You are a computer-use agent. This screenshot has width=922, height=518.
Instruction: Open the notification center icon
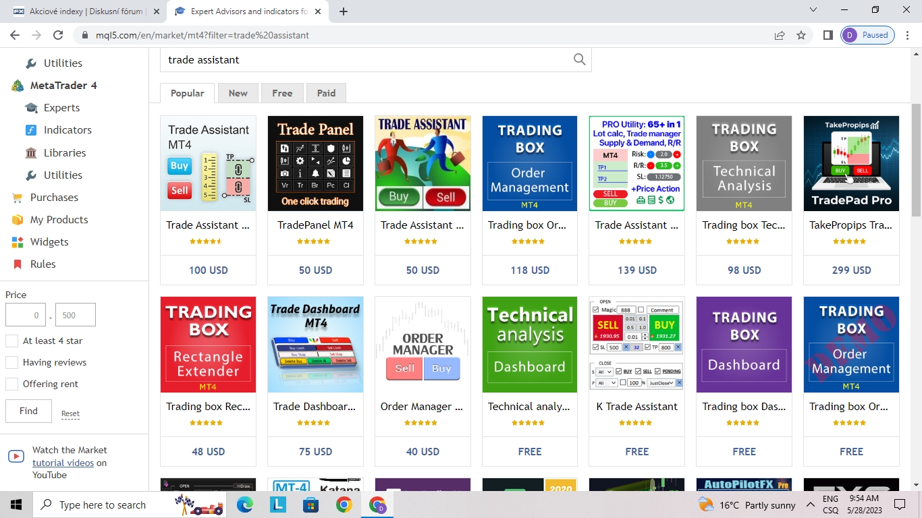point(900,505)
